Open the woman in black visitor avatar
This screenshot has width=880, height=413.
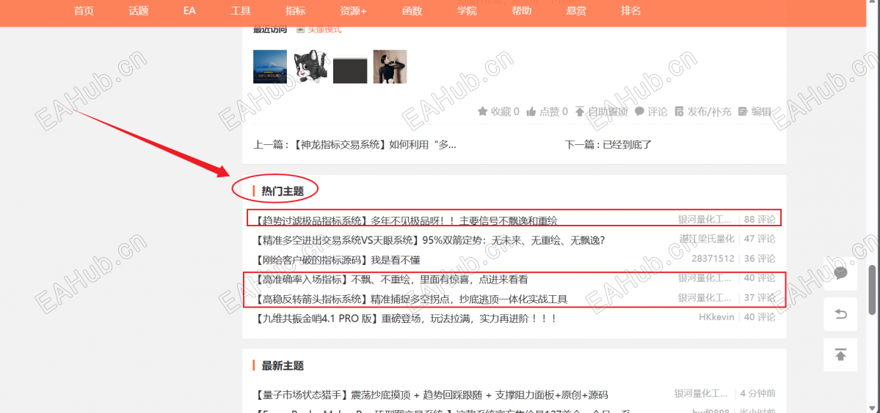390,67
